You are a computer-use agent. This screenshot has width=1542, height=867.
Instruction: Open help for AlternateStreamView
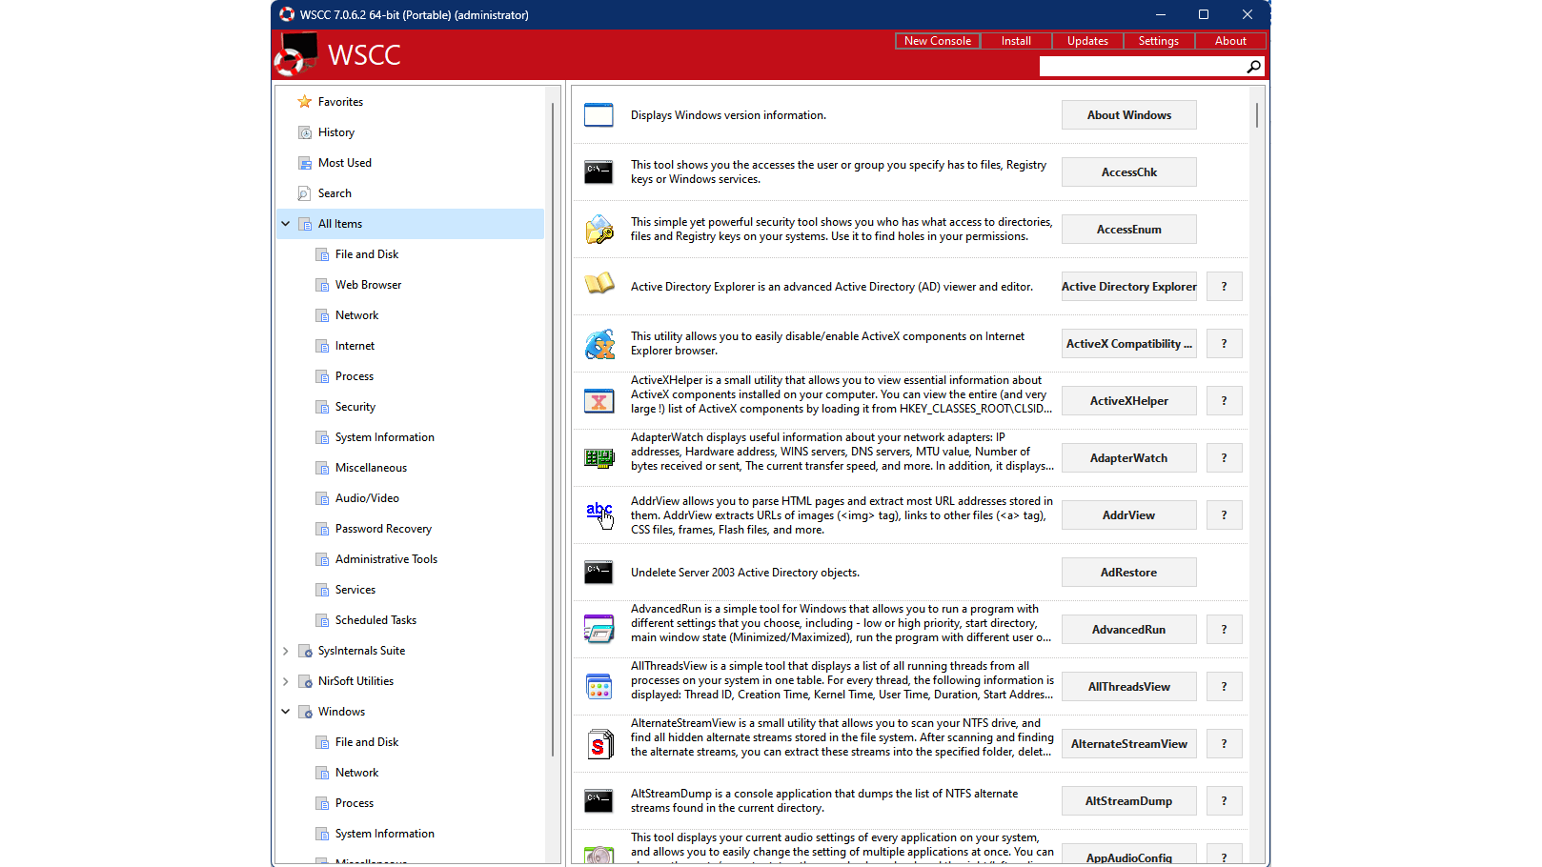pyautogui.click(x=1225, y=744)
